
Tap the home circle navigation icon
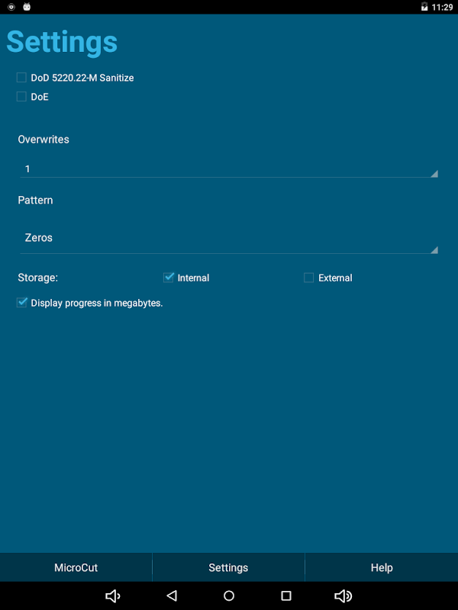coord(229,596)
